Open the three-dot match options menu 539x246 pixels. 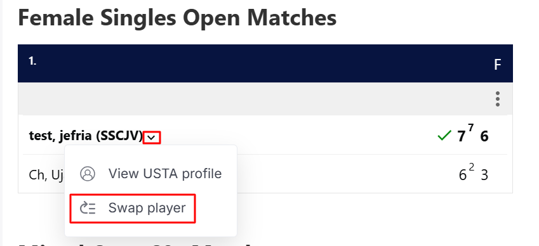coord(497,99)
